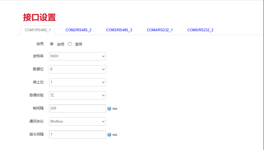Image resolution: width=264 pixels, height=150 pixels.
Task: Click the 帧间隔 input field with 200
Action: point(78,108)
